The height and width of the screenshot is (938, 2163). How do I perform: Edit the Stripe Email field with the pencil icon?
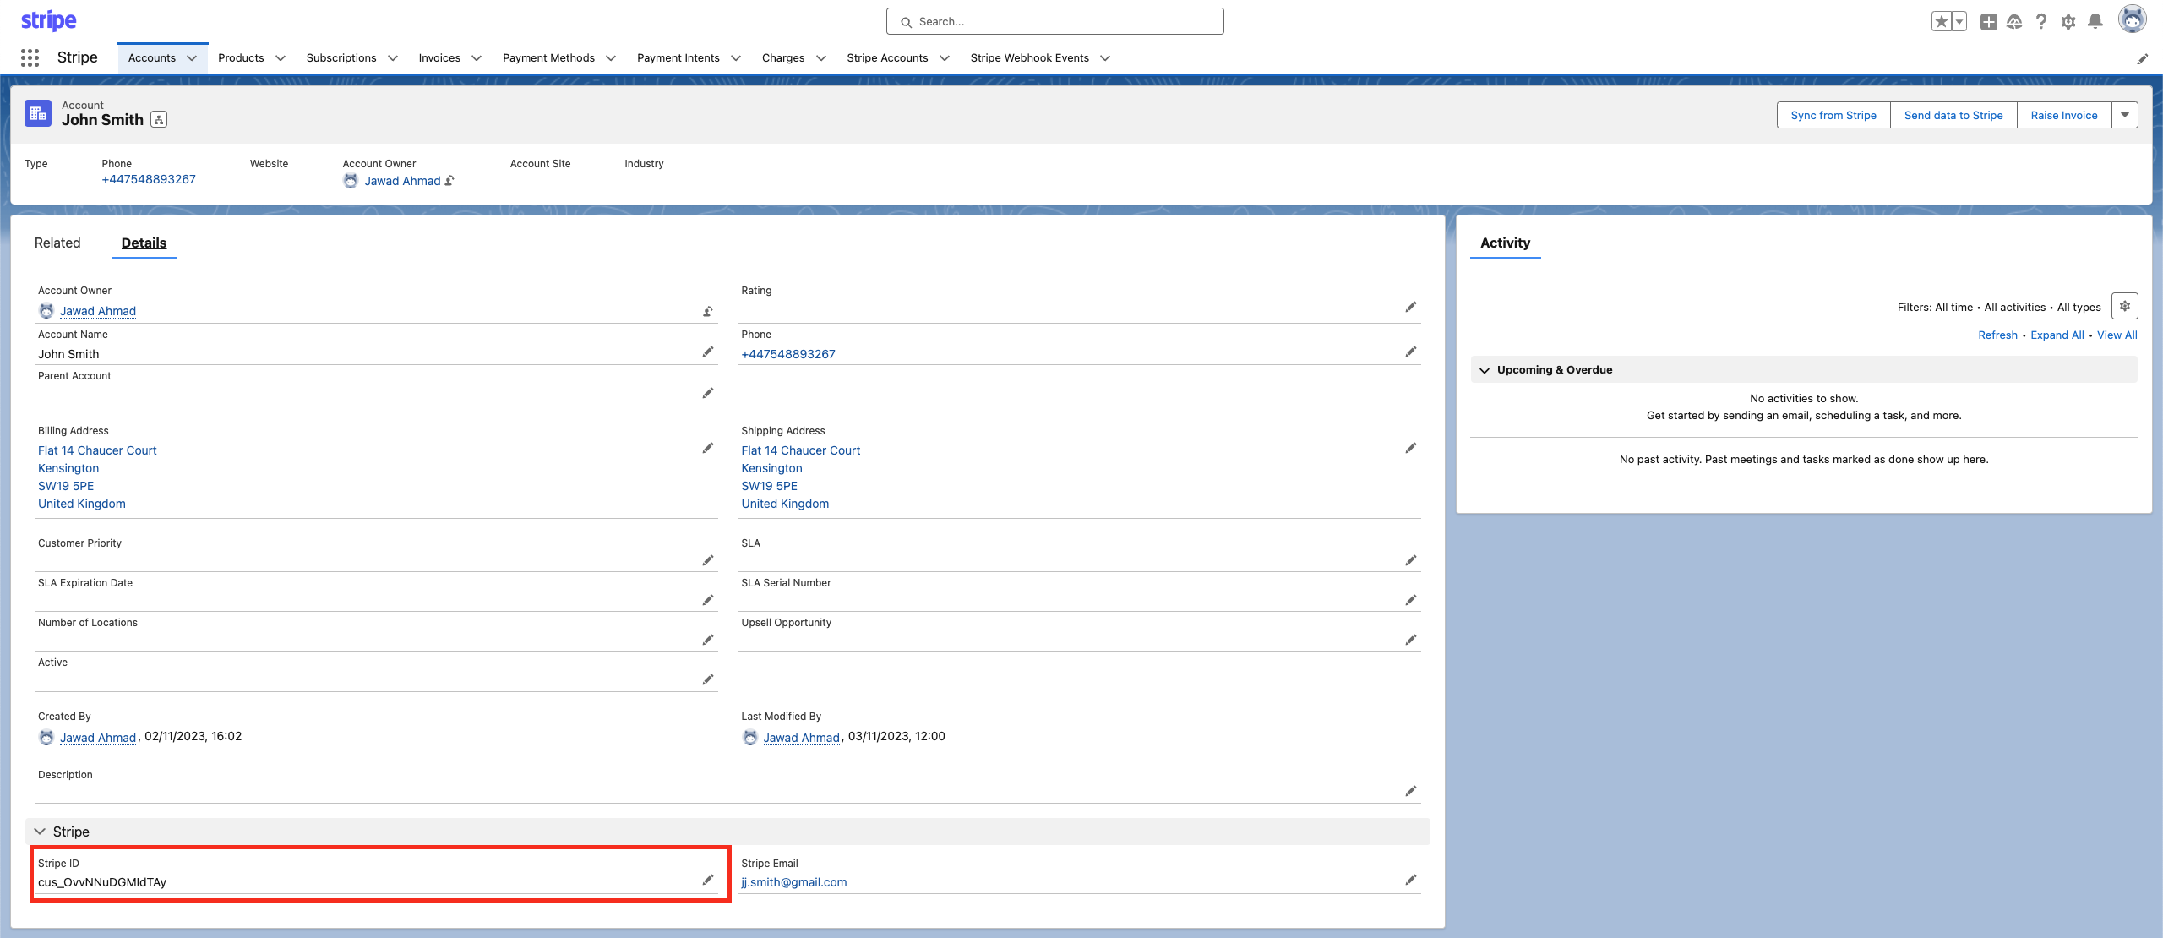(1410, 881)
